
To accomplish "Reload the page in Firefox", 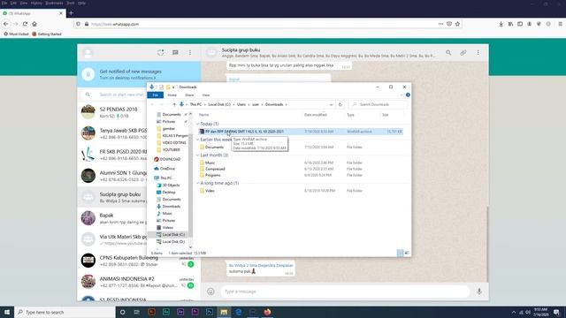I will [25, 24].
